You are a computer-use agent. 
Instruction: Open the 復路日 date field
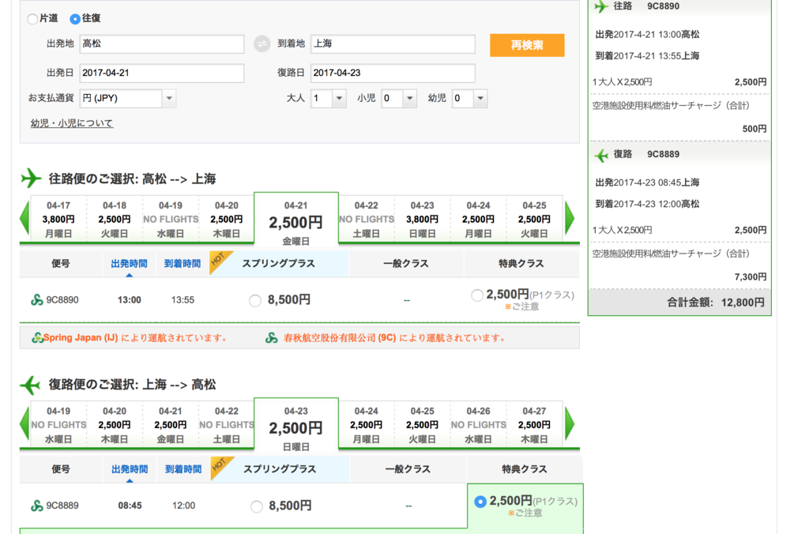tap(393, 73)
